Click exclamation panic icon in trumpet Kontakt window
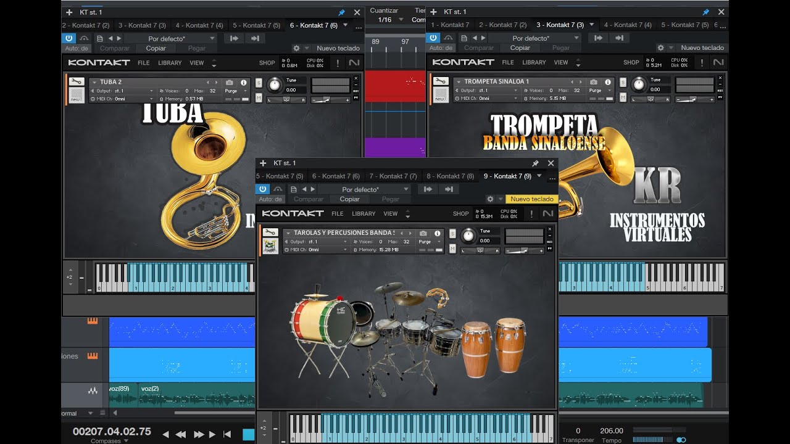Screen dimensions: 790x444 click(x=702, y=62)
